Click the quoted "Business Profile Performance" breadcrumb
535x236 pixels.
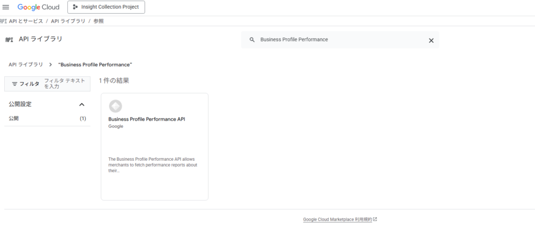click(x=95, y=65)
